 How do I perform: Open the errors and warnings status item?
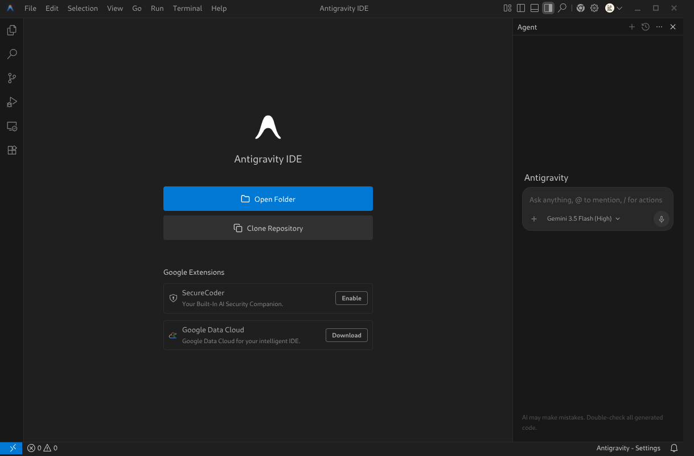coord(43,448)
